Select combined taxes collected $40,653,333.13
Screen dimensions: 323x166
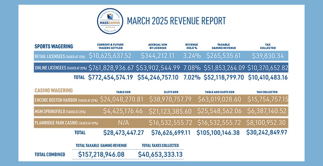click(x=160, y=154)
